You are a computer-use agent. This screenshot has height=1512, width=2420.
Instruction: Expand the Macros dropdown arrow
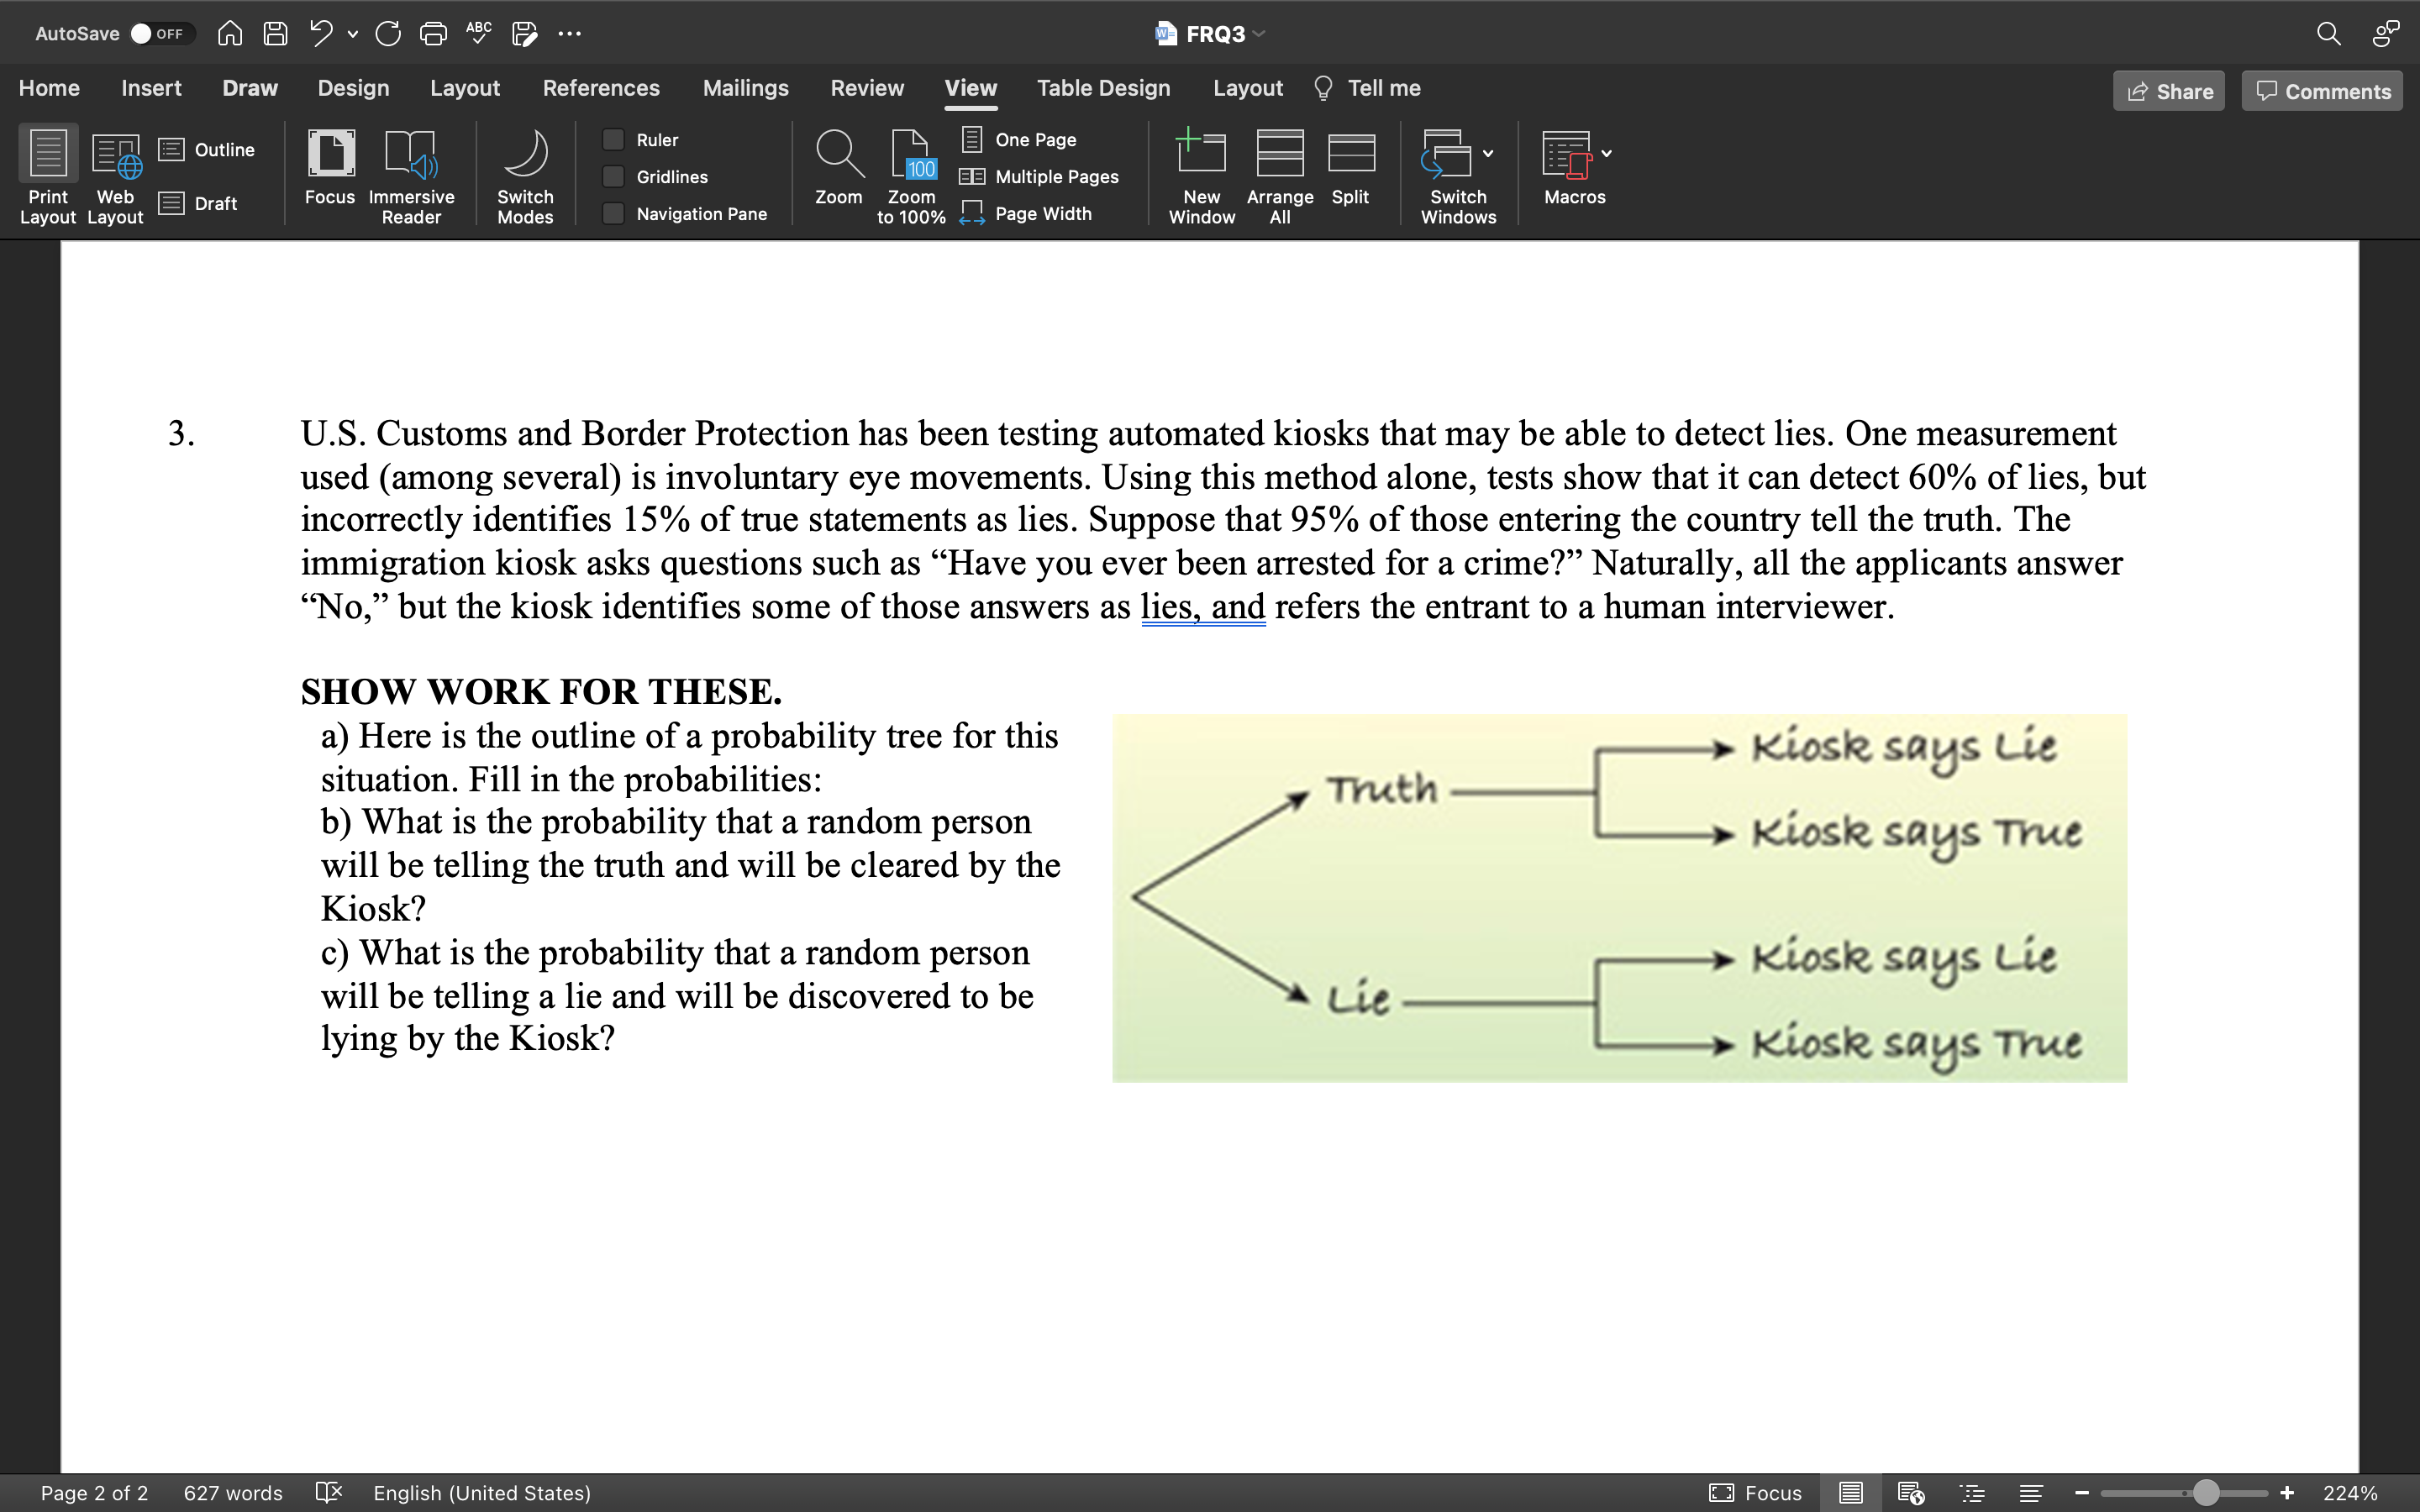tap(1606, 153)
